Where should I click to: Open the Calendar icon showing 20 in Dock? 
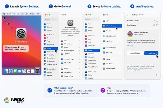click(x=28, y=71)
